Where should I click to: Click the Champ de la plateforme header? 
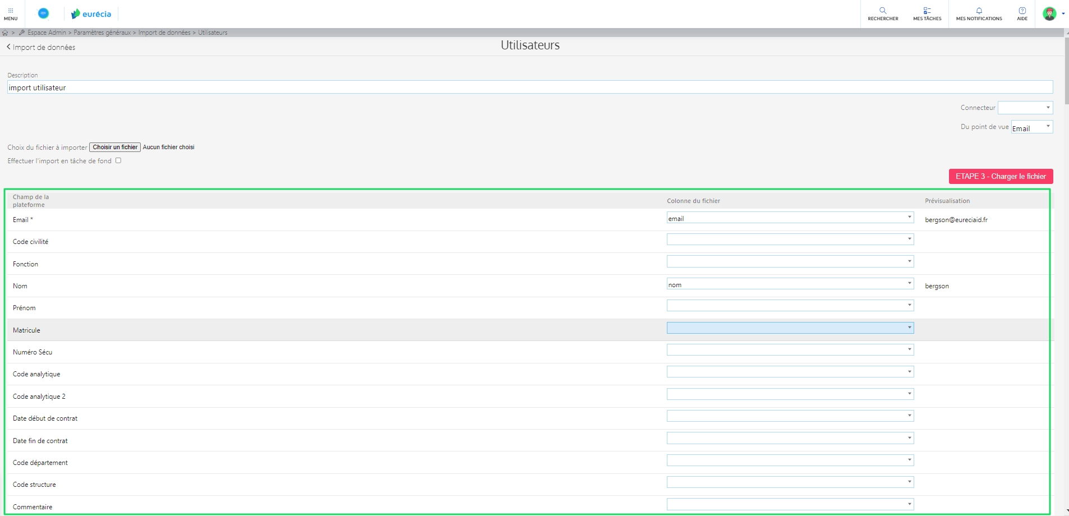point(31,201)
